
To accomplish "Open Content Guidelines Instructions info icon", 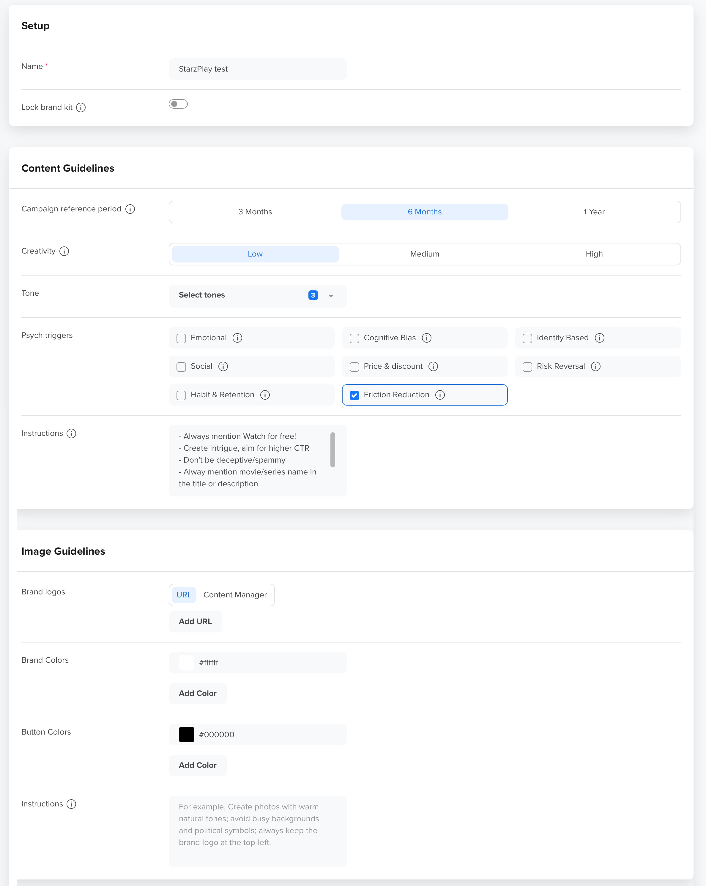I will 71,433.
